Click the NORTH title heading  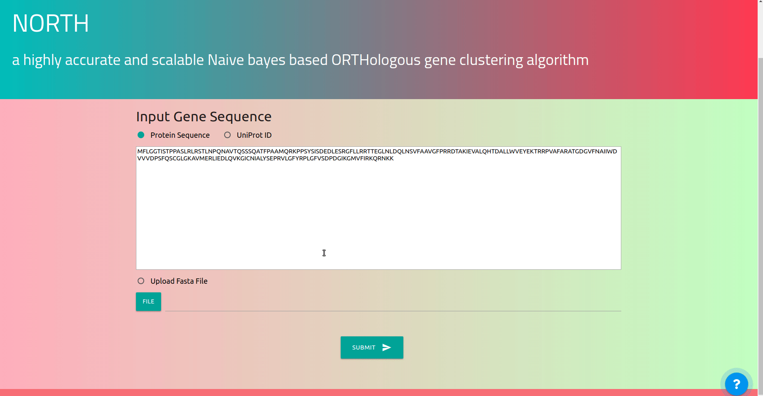coord(51,23)
